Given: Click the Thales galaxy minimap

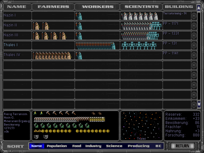Looking at the screenshot, I should (x=141, y=126).
